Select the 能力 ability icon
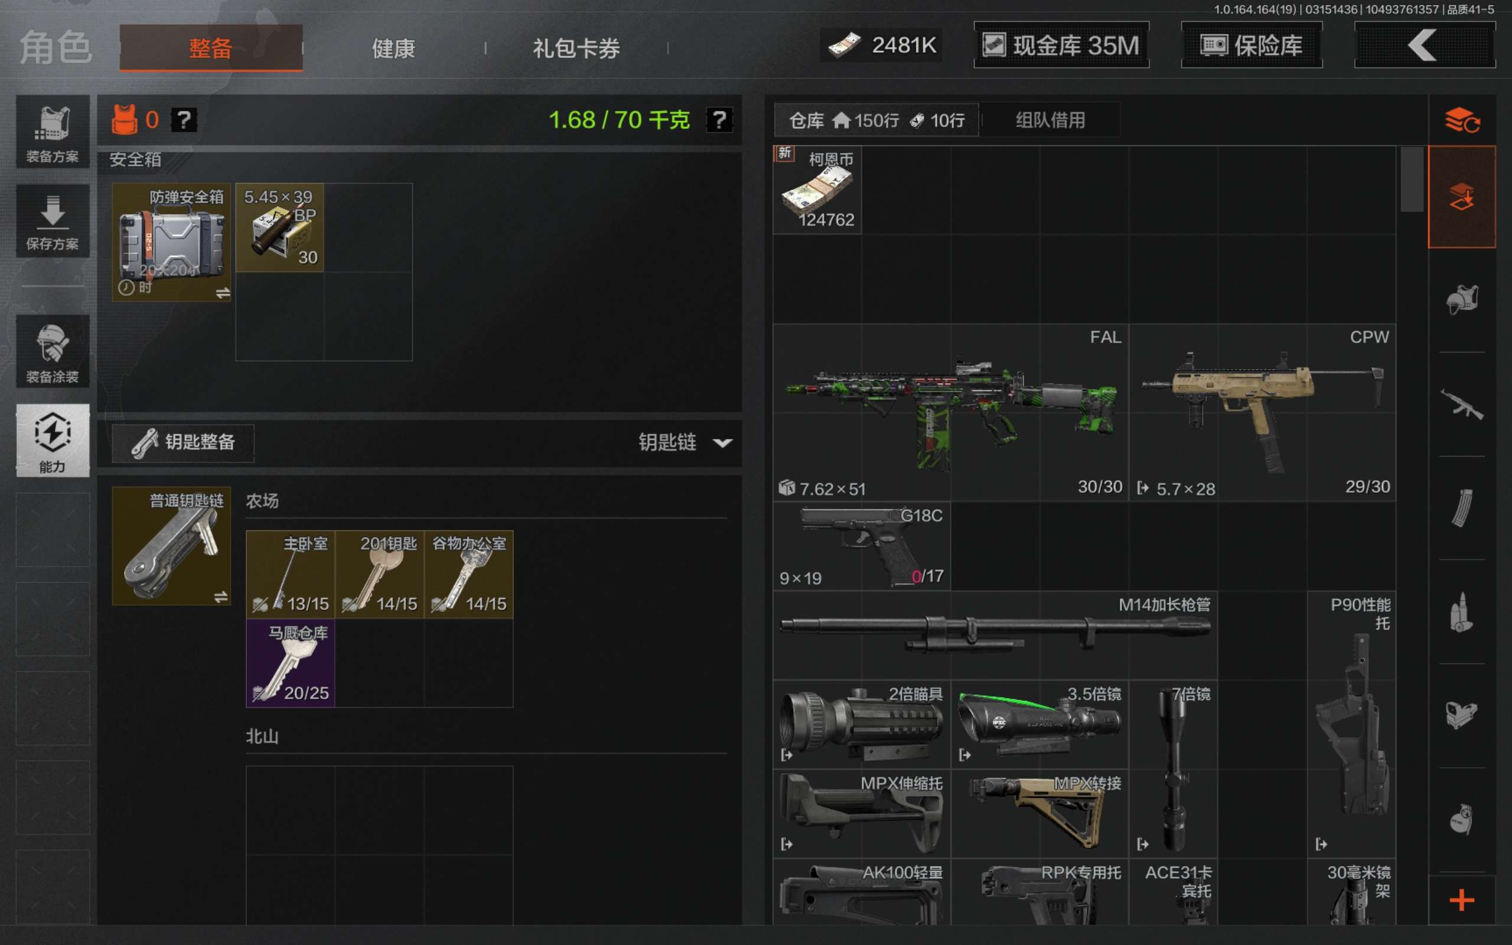 (x=53, y=441)
